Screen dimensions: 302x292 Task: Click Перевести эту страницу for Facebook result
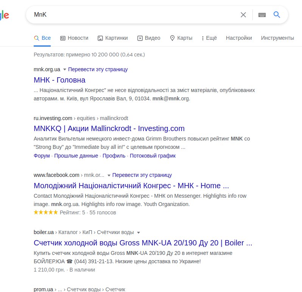pos(142,175)
